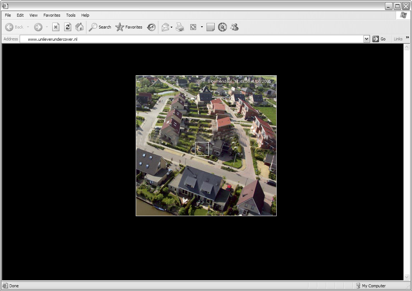Go to the Home page icon
Viewport: 412px width, 291px height.
pyautogui.click(x=79, y=27)
